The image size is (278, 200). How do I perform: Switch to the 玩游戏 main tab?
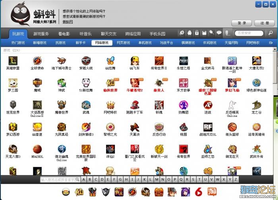(18, 34)
